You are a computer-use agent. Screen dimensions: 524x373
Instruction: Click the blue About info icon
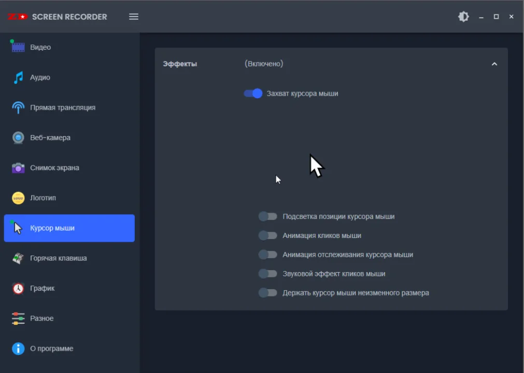pos(18,349)
